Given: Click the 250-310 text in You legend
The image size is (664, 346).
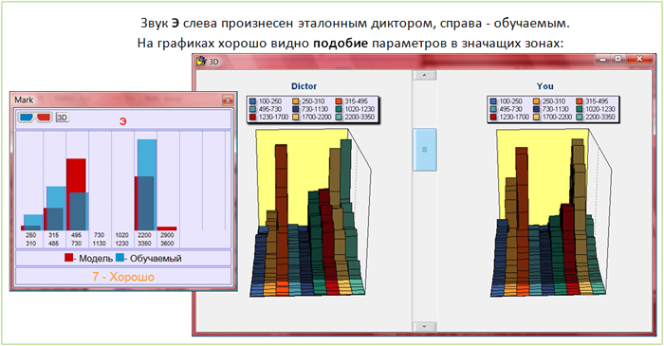Looking at the screenshot, I should coord(553,101).
